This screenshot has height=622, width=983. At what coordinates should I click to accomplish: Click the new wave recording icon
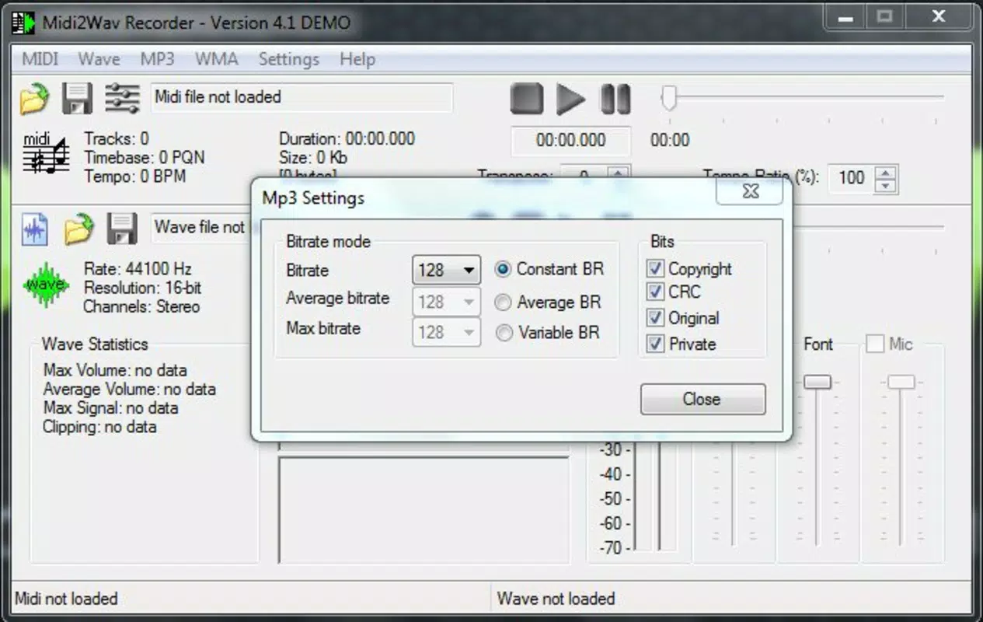point(34,229)
